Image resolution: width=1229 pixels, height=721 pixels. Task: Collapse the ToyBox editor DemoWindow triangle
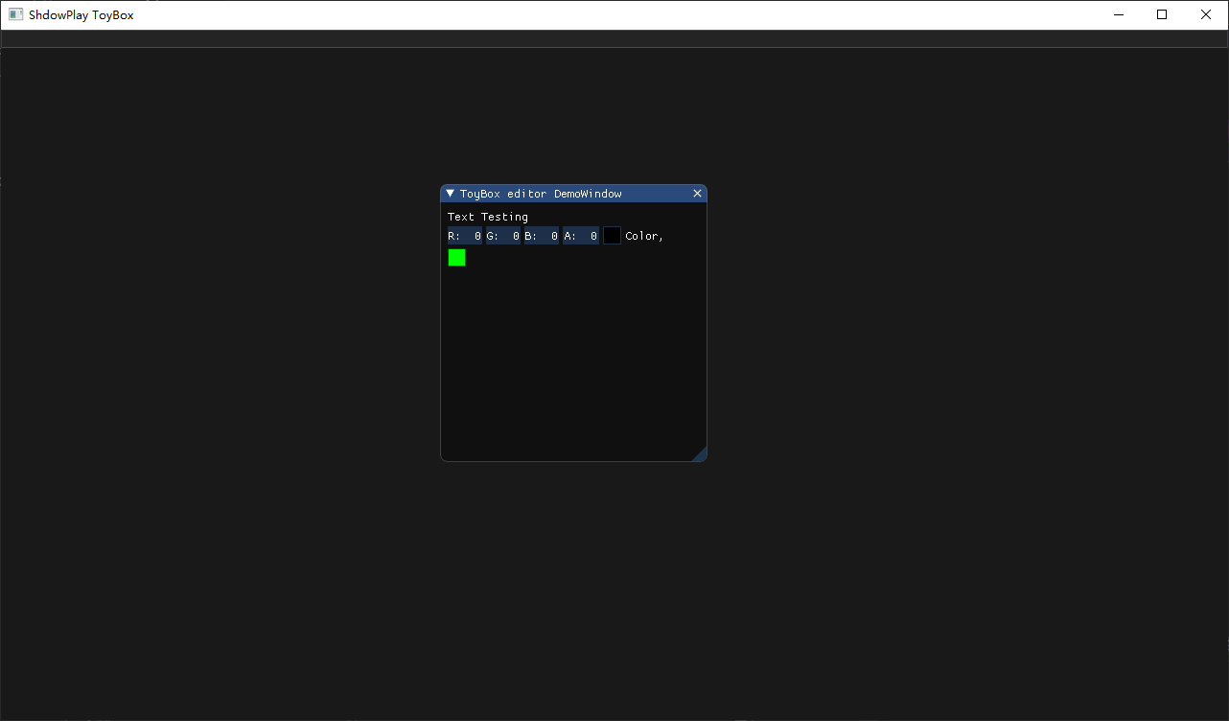451,194
